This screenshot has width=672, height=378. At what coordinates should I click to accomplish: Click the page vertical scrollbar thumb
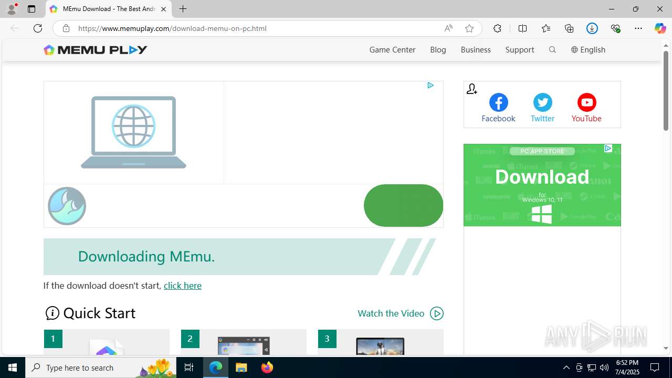tap(666, 90)
